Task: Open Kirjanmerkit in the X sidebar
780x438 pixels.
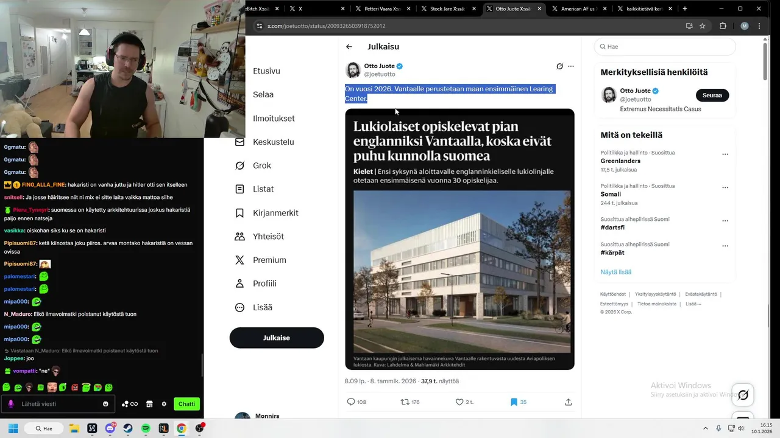Action: [x=267, y=213]
